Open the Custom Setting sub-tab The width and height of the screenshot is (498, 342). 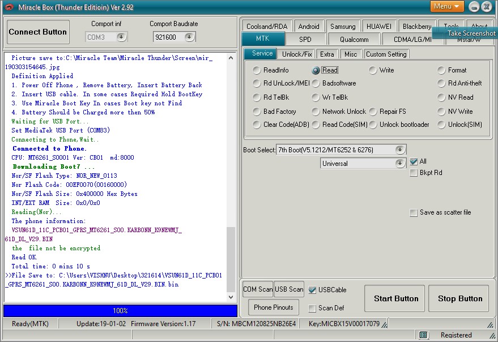click(x=386, y=54)
